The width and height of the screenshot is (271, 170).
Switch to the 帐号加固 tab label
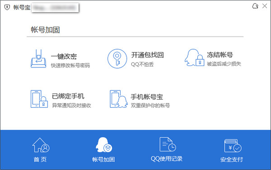(103, 160)
